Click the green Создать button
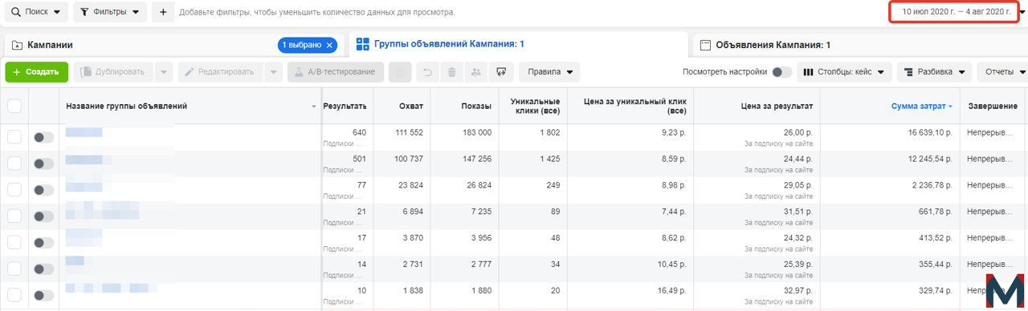This screenshot has height=311, width=1028. [x=36, y=71]
